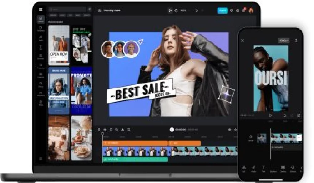314x183 pixels.
Task: Select the breakfast food template thumbnail
Action: 81,138
